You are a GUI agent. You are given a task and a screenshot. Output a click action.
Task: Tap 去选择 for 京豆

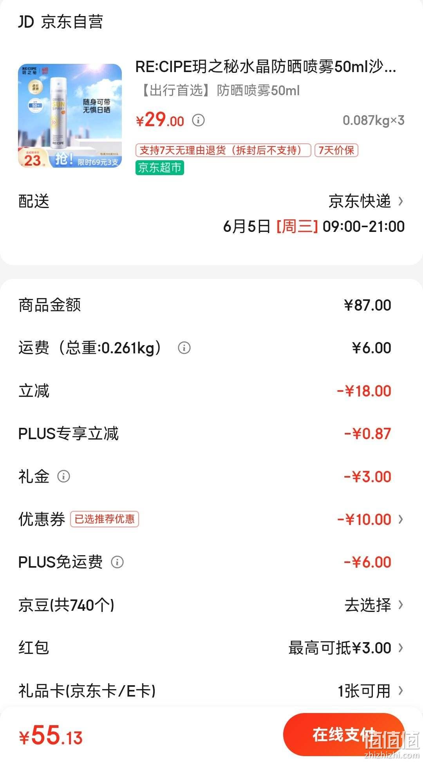[x=368, y=605]
